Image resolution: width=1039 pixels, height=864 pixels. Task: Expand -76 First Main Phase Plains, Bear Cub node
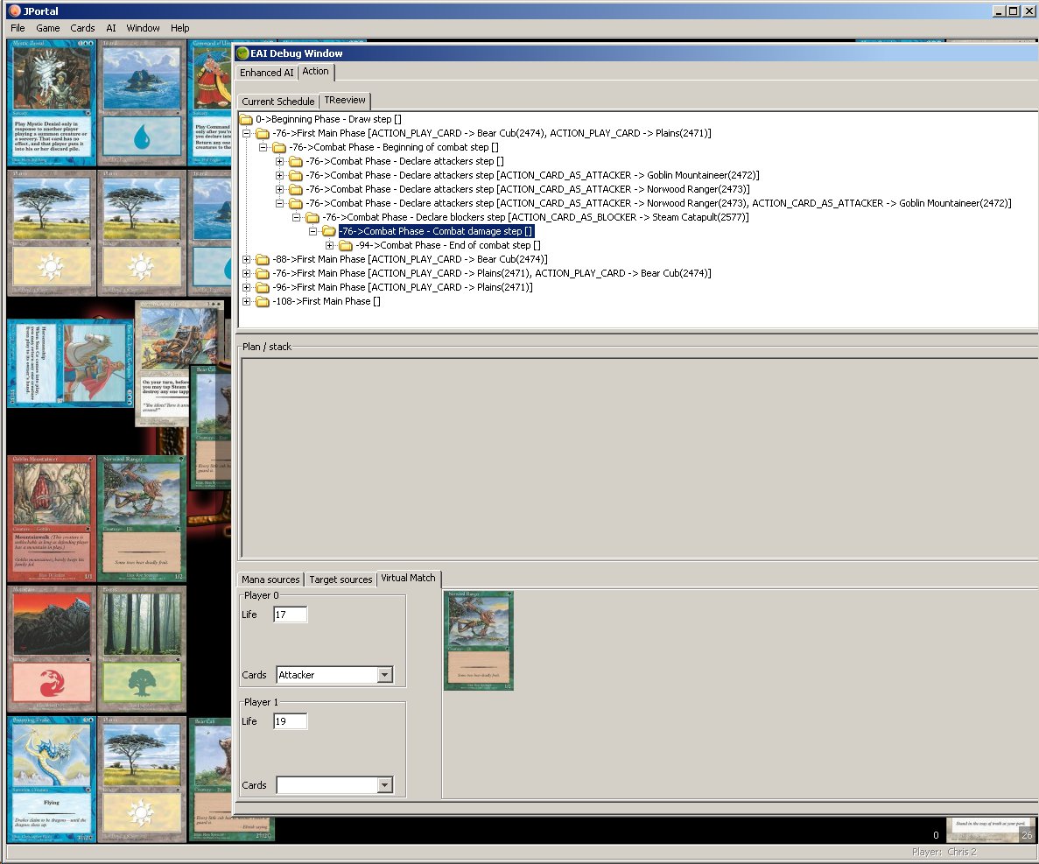(x=247, y=273)
